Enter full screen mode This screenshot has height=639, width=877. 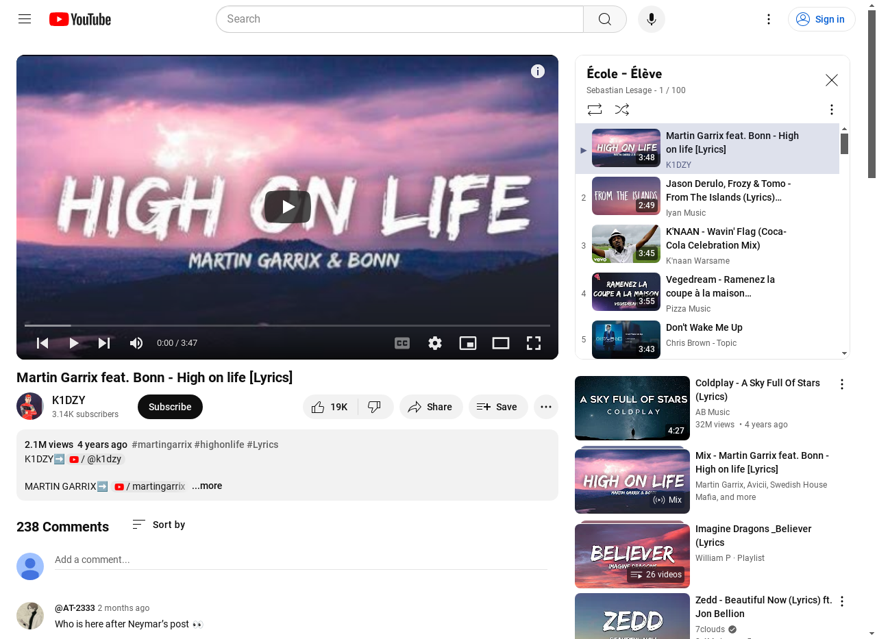(x=534, y=343)
